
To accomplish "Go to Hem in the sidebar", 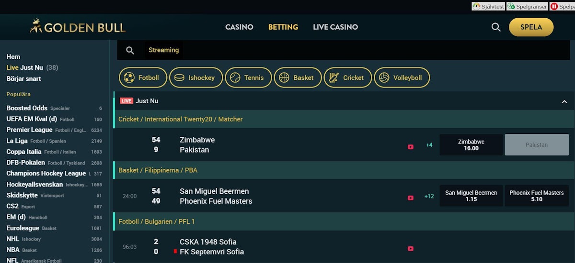I will pos(13,57).
